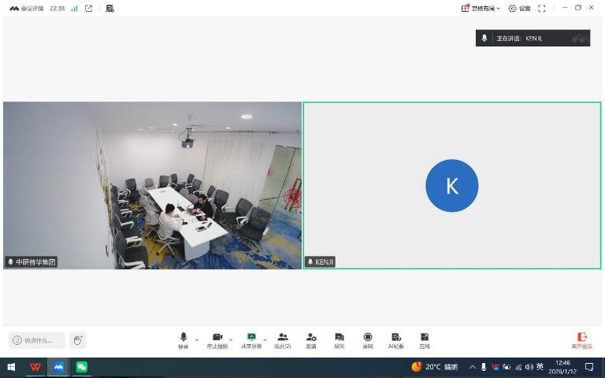Open the AI record tool
Screen dimensions: 605x378
pyautogui.click(x=396, y=339)
